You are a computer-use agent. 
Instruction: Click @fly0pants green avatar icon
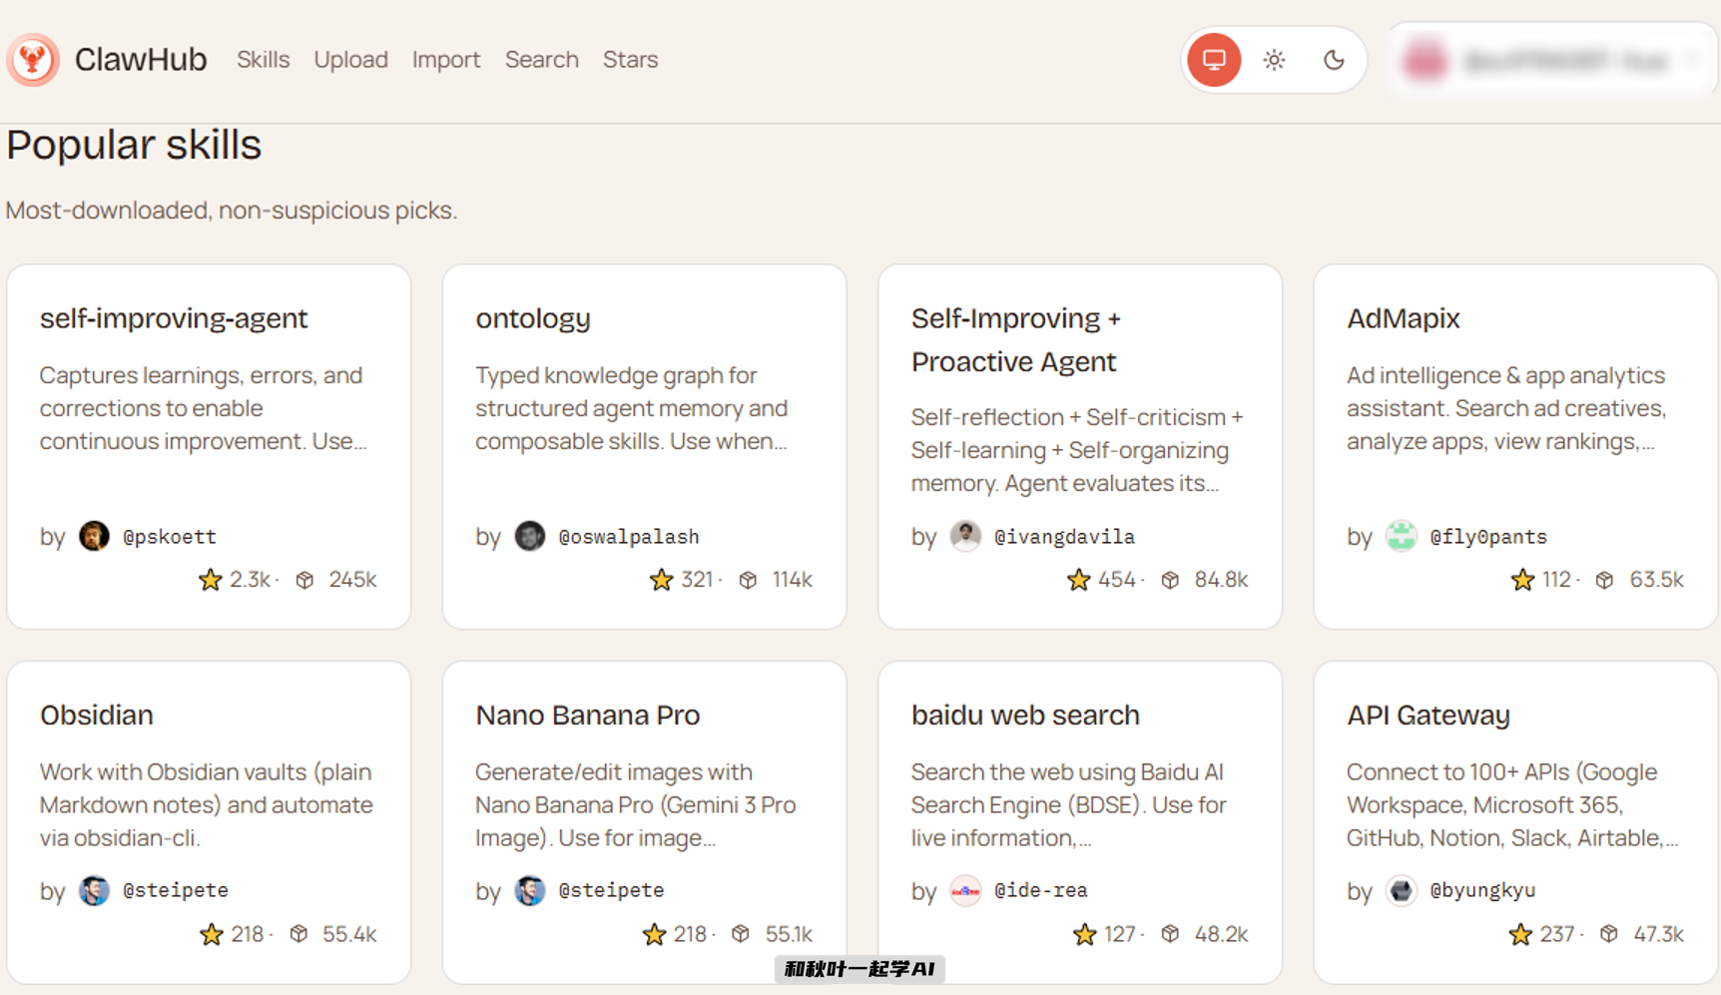[1401, 536]
